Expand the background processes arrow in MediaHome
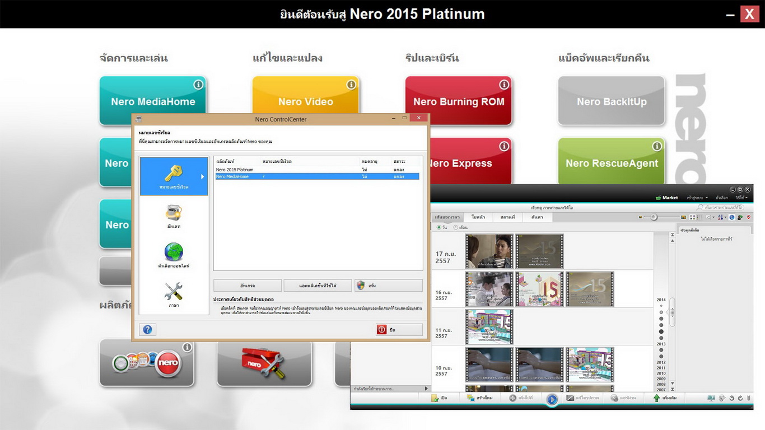765x430 pixels. tap(426, 389)
